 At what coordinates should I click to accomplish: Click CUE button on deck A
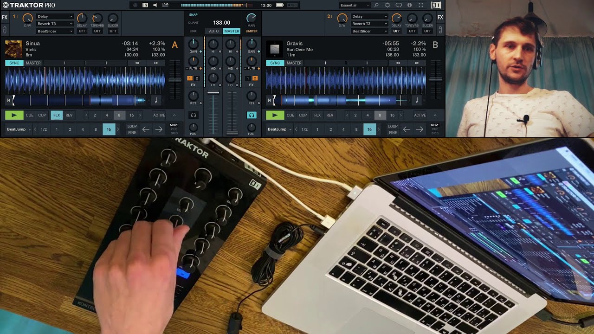30,115
